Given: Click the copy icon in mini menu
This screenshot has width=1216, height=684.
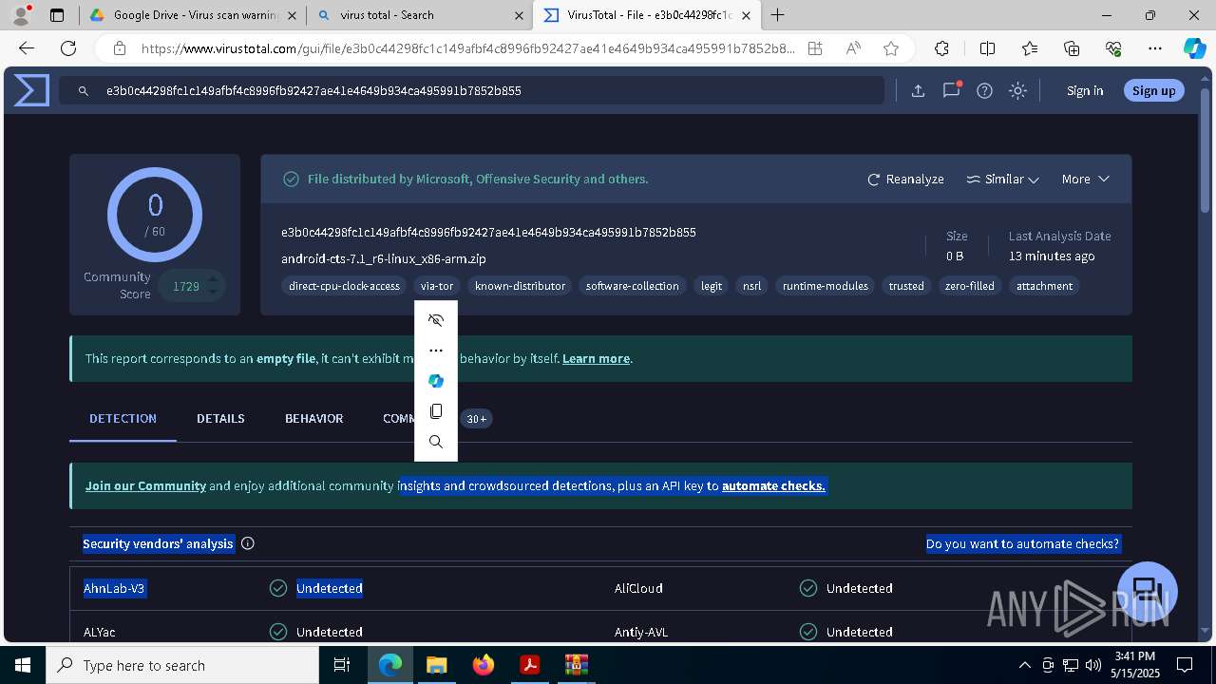Looking at the screenshot, I should 436,411.
